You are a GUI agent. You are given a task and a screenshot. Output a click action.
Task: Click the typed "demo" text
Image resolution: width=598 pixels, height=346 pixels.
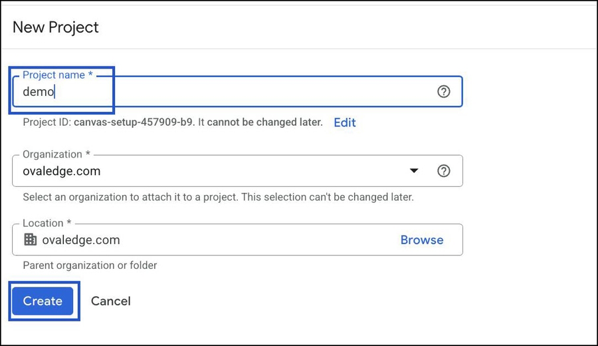click(38, 92)
